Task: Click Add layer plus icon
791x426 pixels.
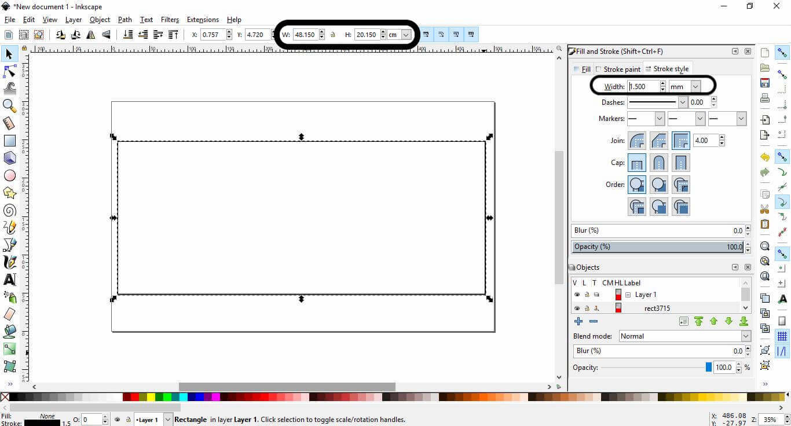Action: point(578,321)
